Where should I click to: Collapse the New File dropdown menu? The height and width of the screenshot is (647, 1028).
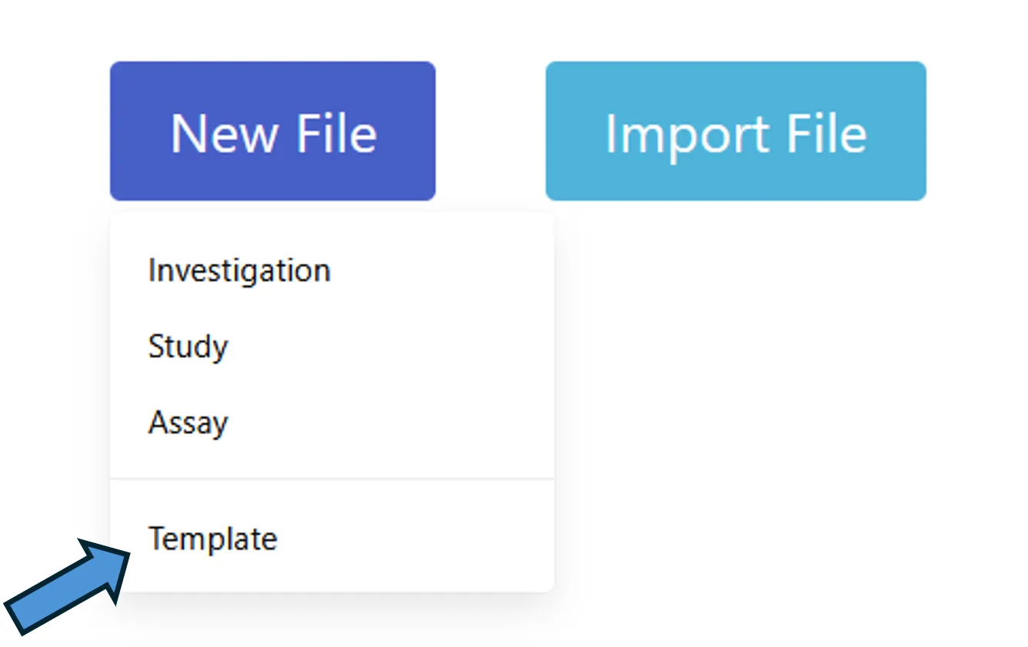coord(273,132)
